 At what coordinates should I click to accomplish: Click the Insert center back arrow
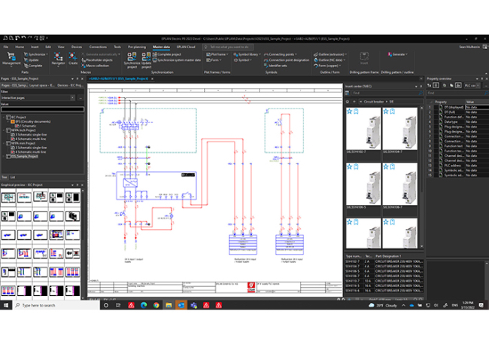[x=354, y=102]
